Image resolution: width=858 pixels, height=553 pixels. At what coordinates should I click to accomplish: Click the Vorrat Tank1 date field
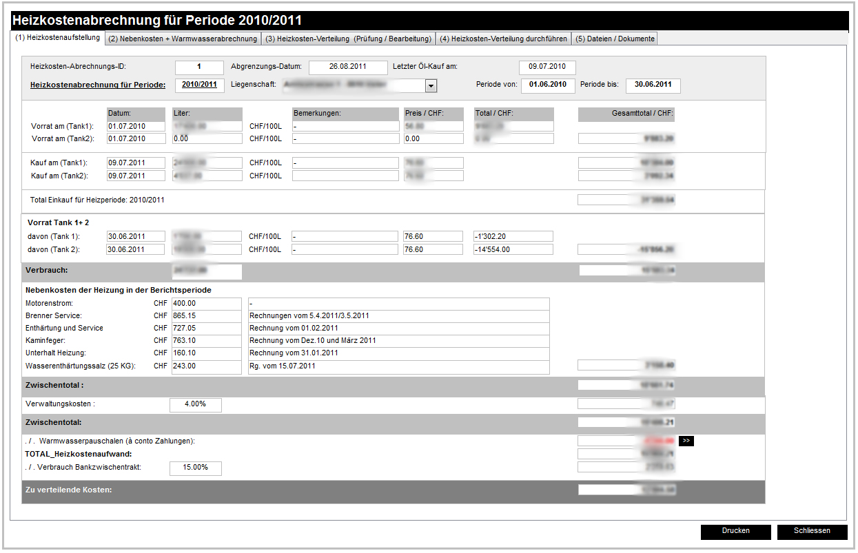point(136,127)
